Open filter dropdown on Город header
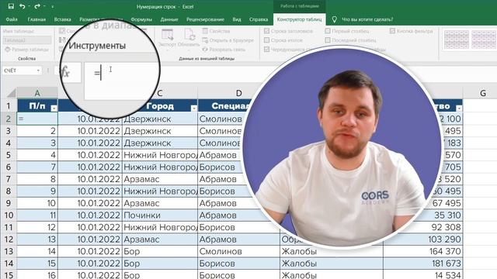This screenshot has width=497, height=279. [193, 108]
